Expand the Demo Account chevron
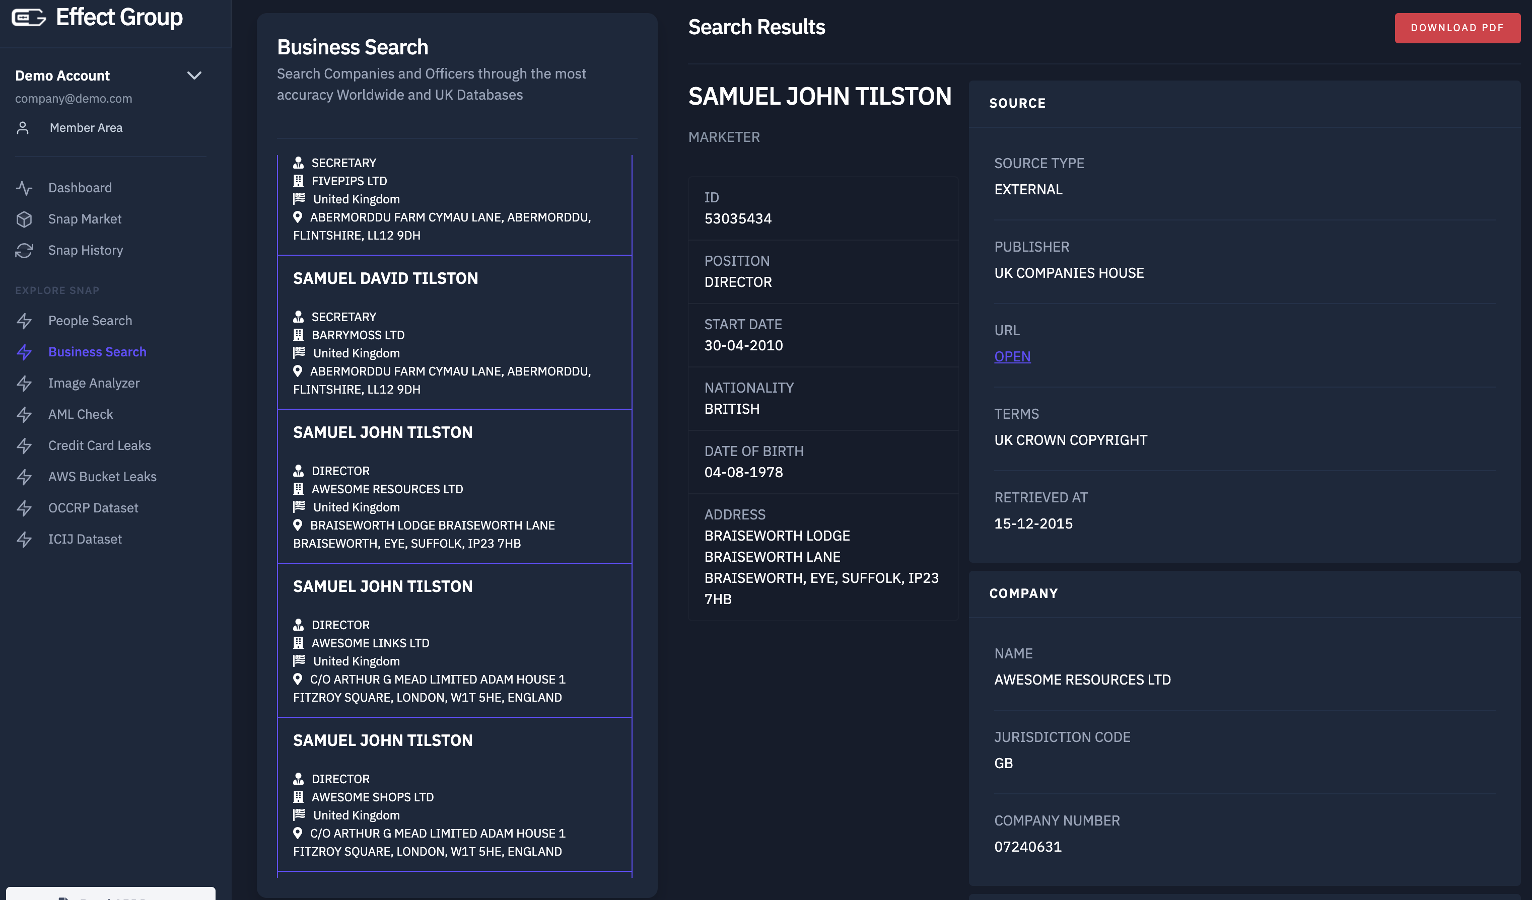 pos(194,76)
